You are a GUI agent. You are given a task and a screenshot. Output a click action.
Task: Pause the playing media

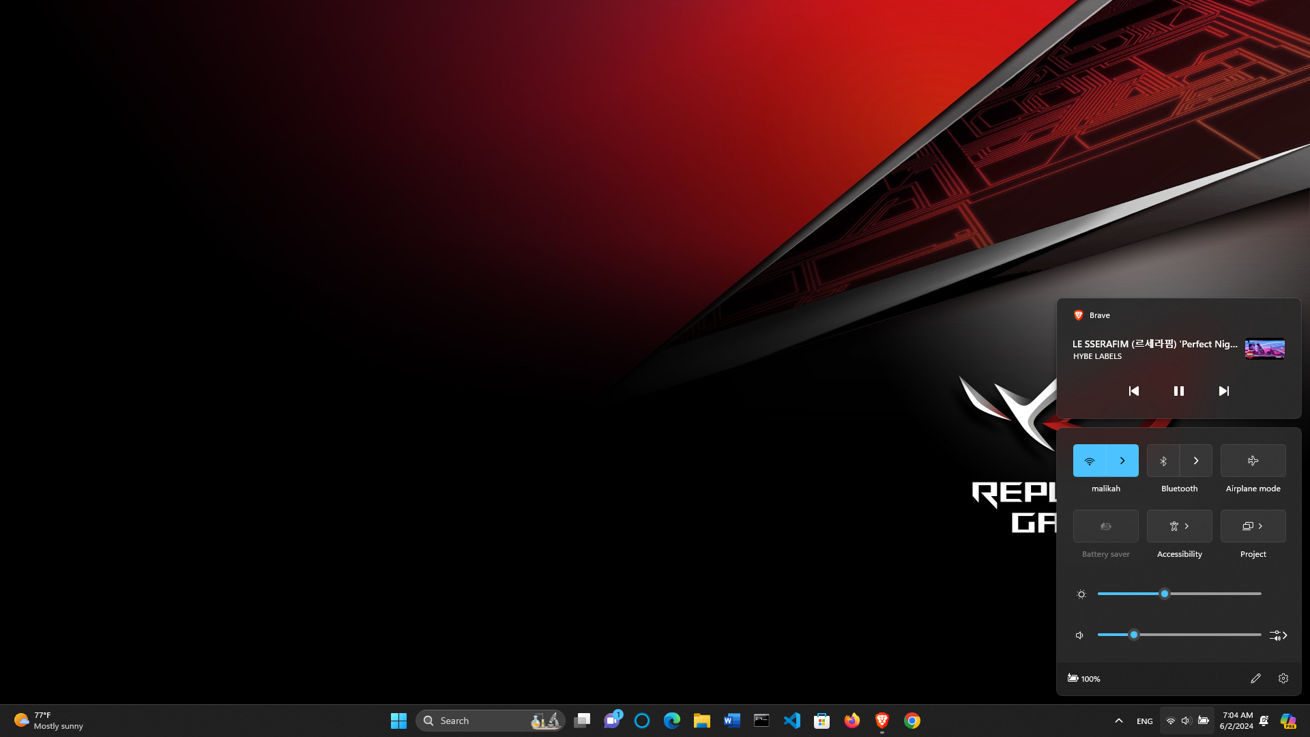point(1178,391)
